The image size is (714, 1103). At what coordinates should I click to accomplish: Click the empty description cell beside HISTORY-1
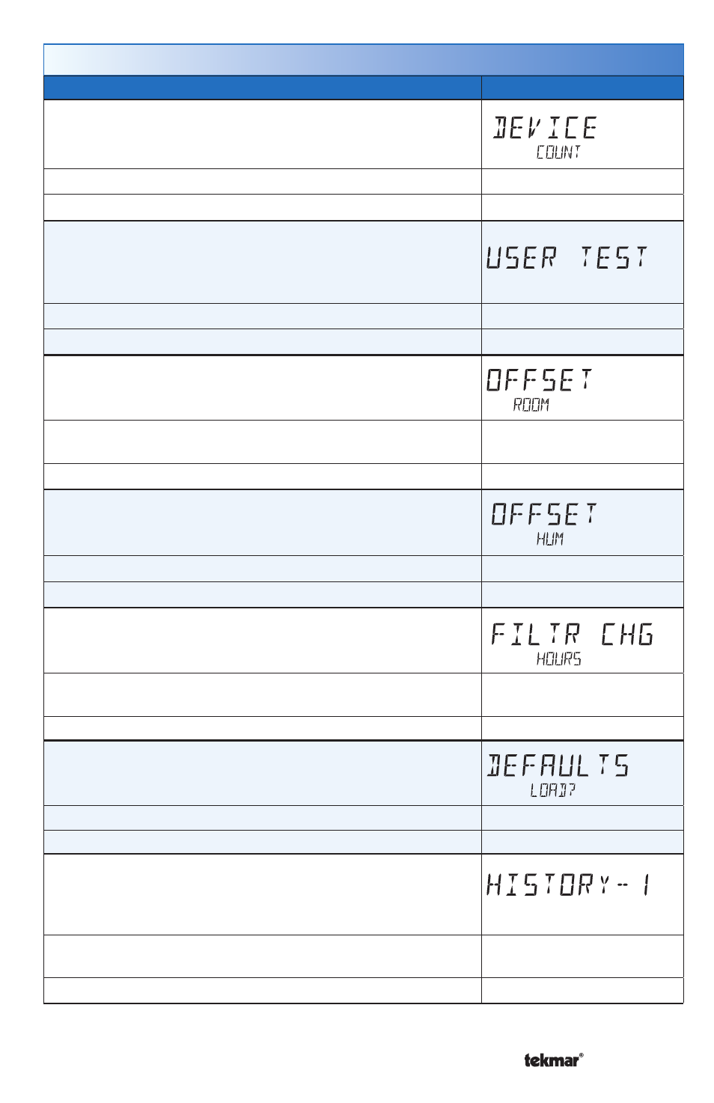click(x=262, y=894)
